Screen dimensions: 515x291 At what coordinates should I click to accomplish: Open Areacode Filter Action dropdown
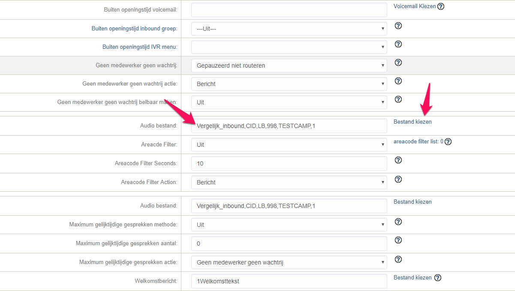pos(289,182)
